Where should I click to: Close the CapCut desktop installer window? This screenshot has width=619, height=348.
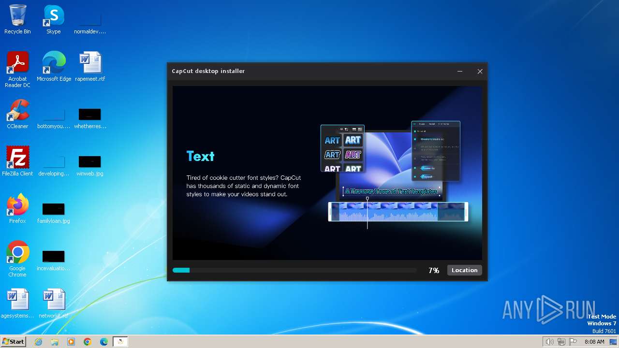[480, 71]
